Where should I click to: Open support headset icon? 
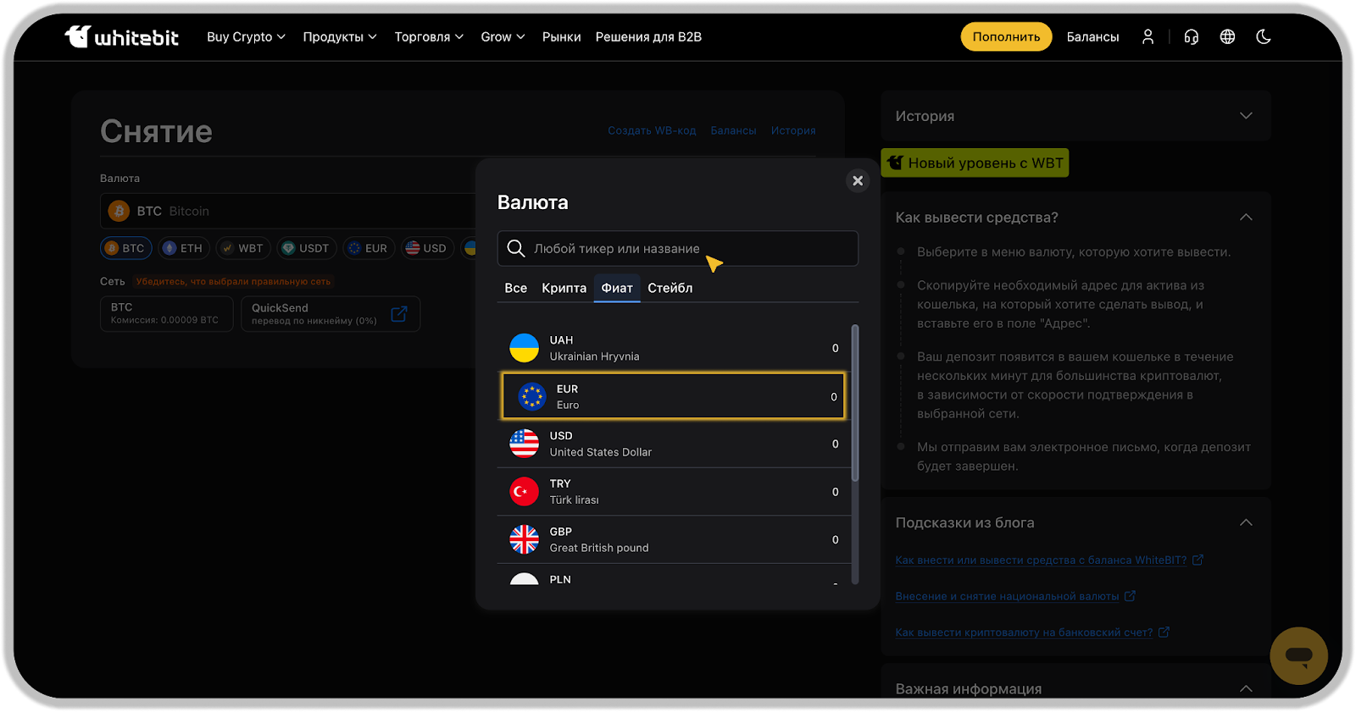1191,36
